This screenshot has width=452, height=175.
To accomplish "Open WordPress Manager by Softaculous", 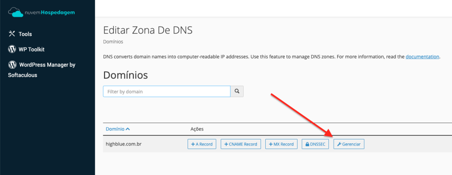I will click(42, 70).
